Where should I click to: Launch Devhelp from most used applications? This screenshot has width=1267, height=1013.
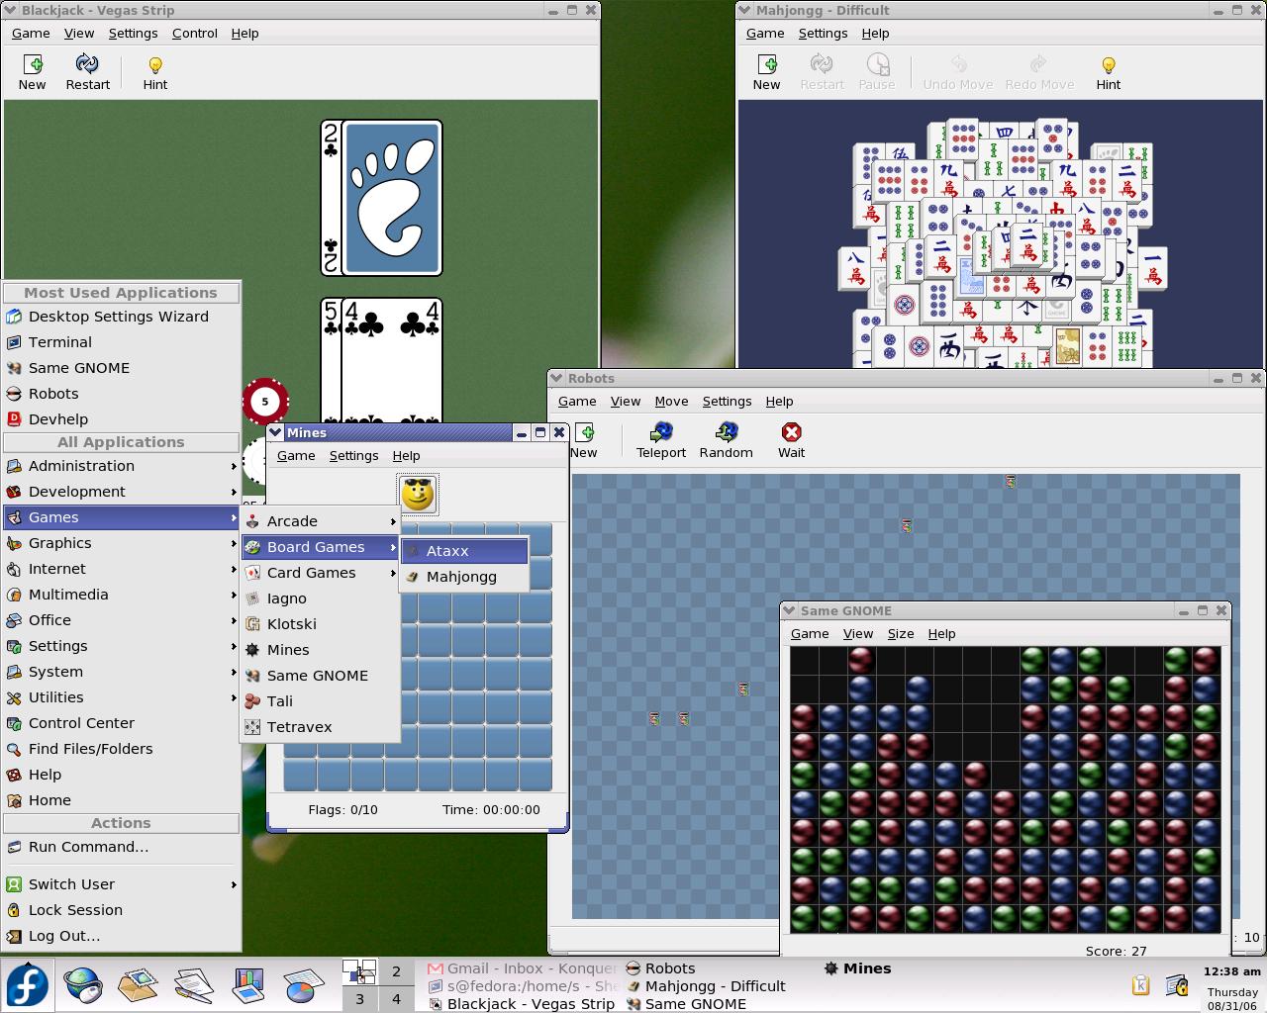pos(121,419)
